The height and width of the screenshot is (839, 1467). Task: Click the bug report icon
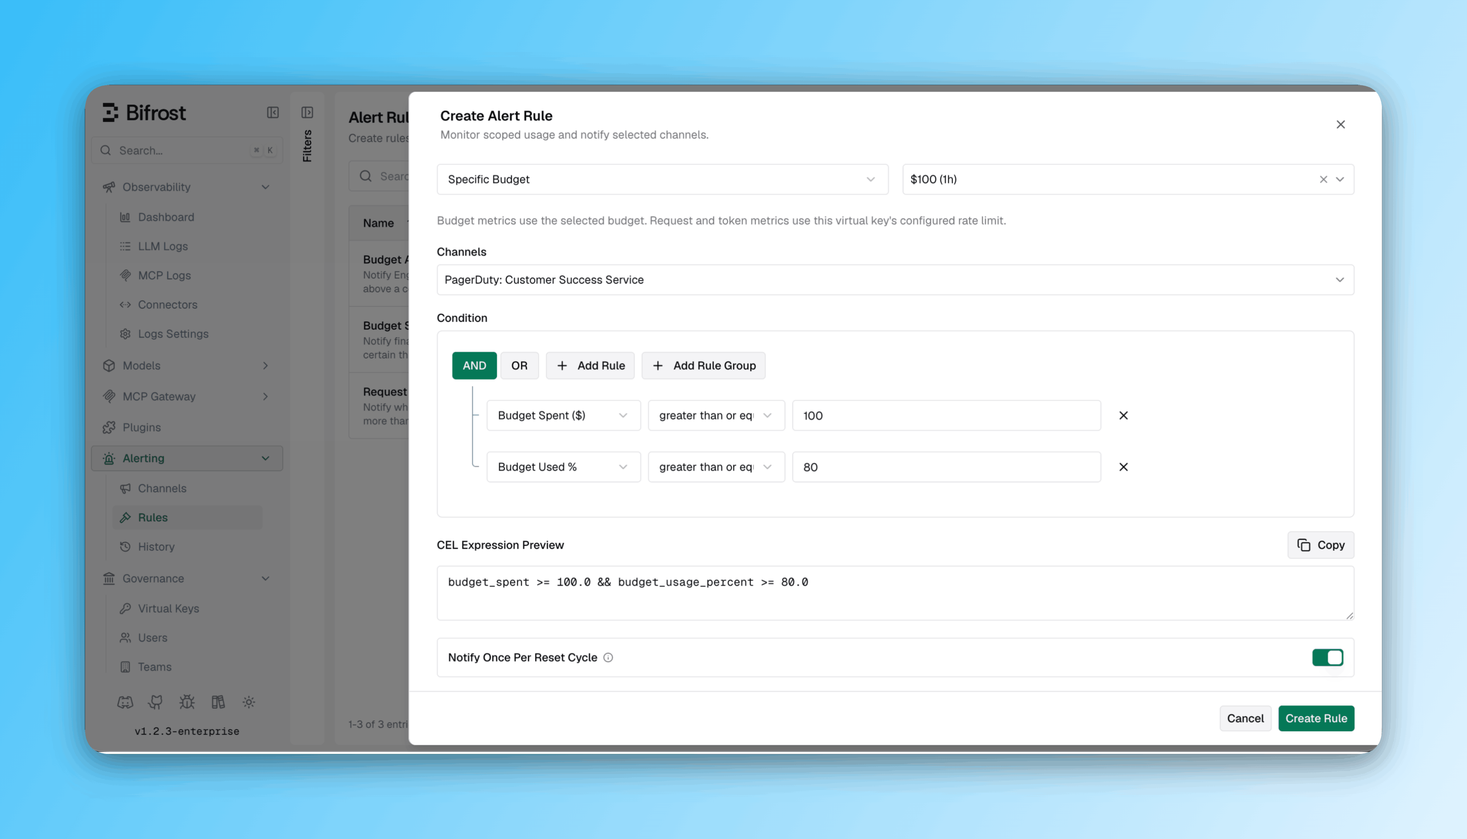point(187,702)
